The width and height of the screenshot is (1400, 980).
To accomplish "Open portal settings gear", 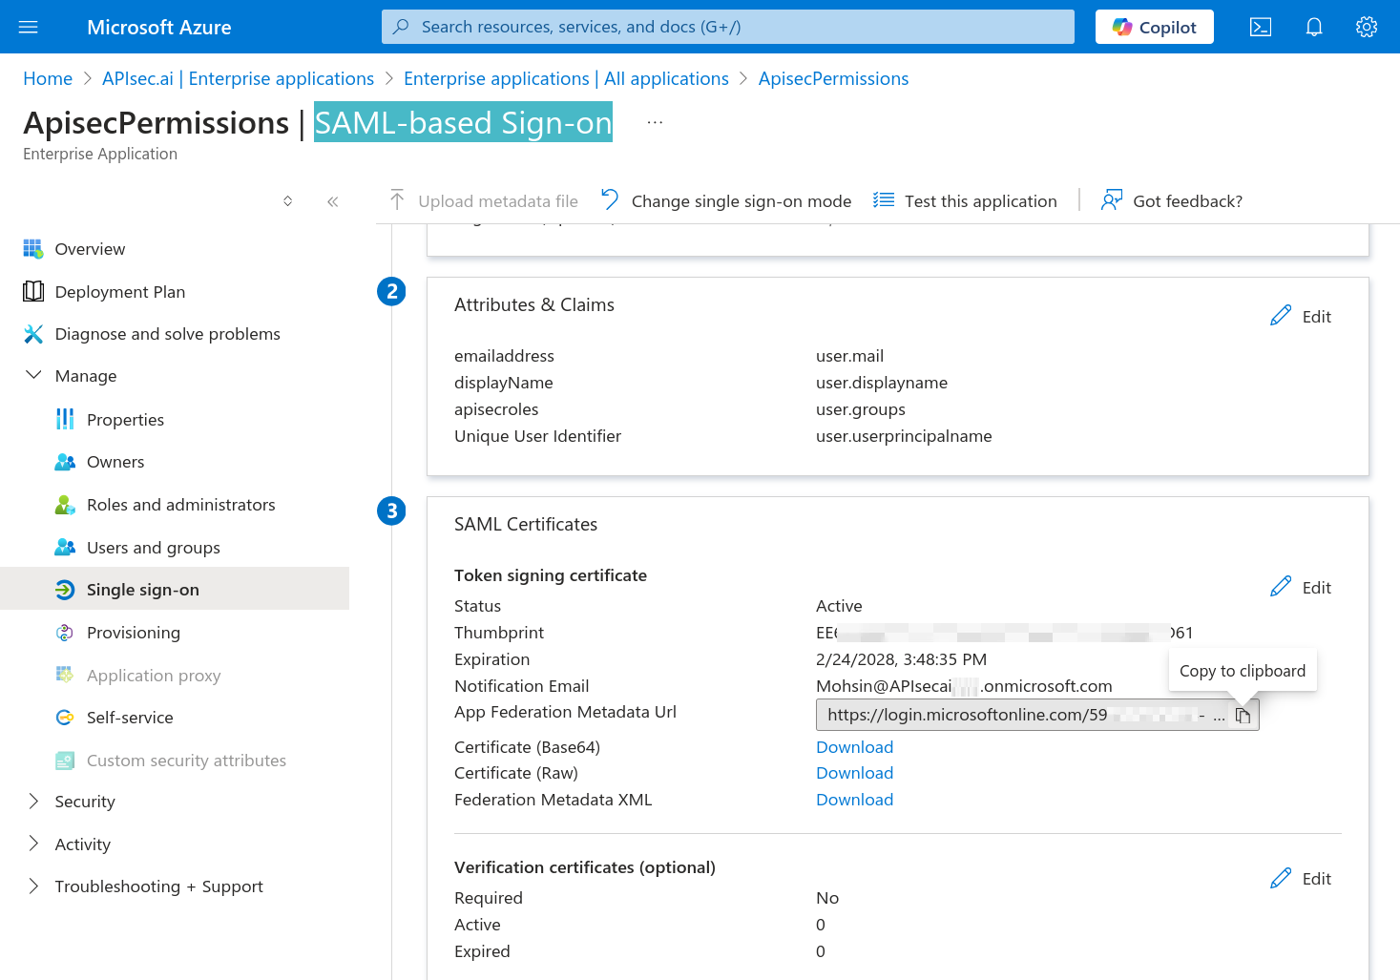I will [1366, 27].
